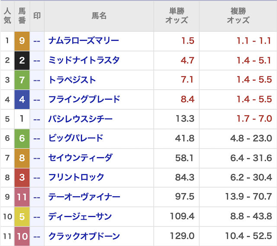Set mark for ビッグパレード row
The width and height of the screenshot is (277, 246).
click(37, 139)
